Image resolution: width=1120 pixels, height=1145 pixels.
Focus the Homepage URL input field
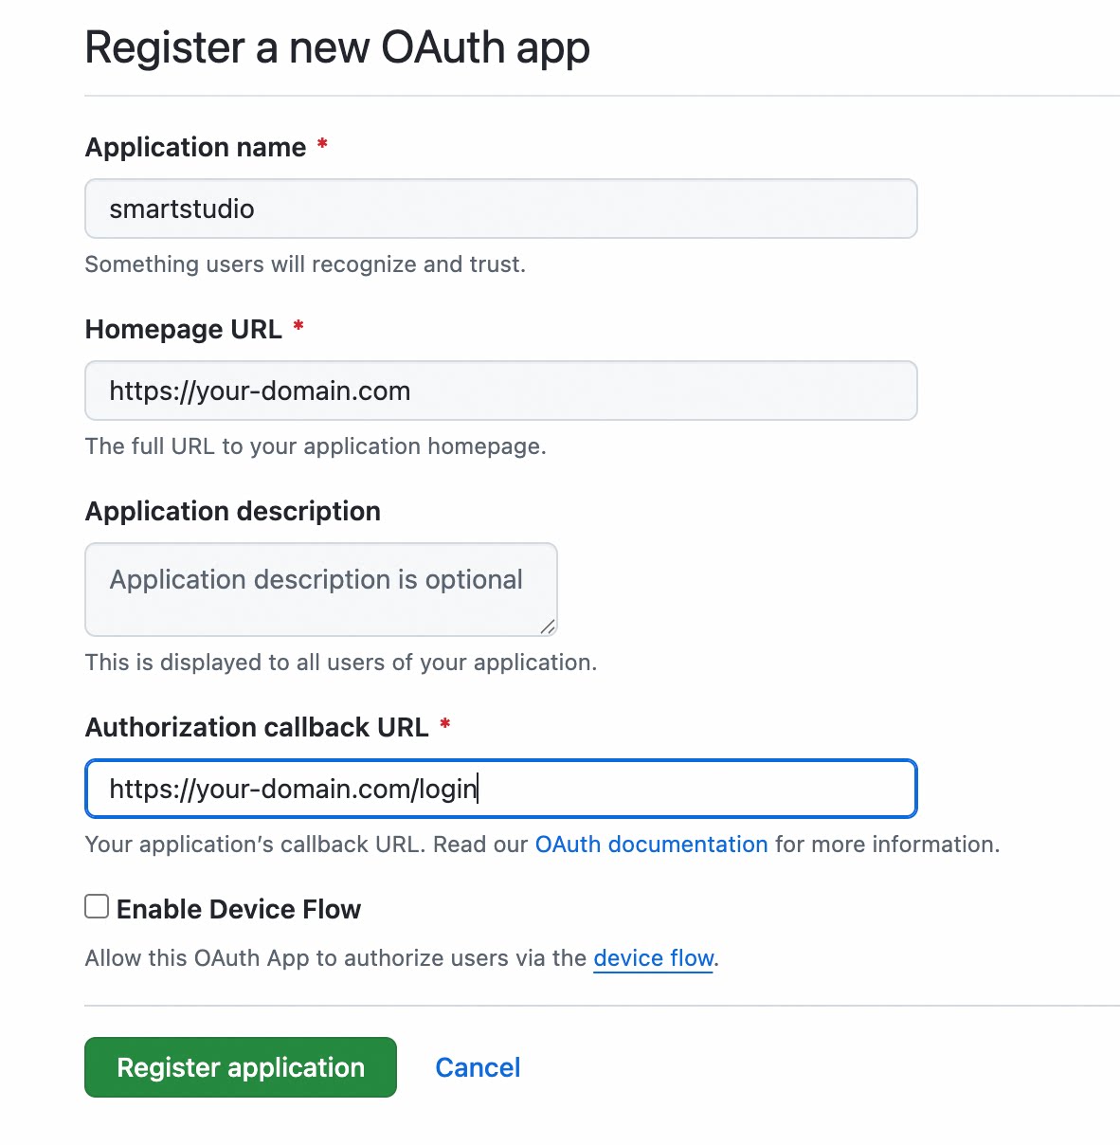501,391
